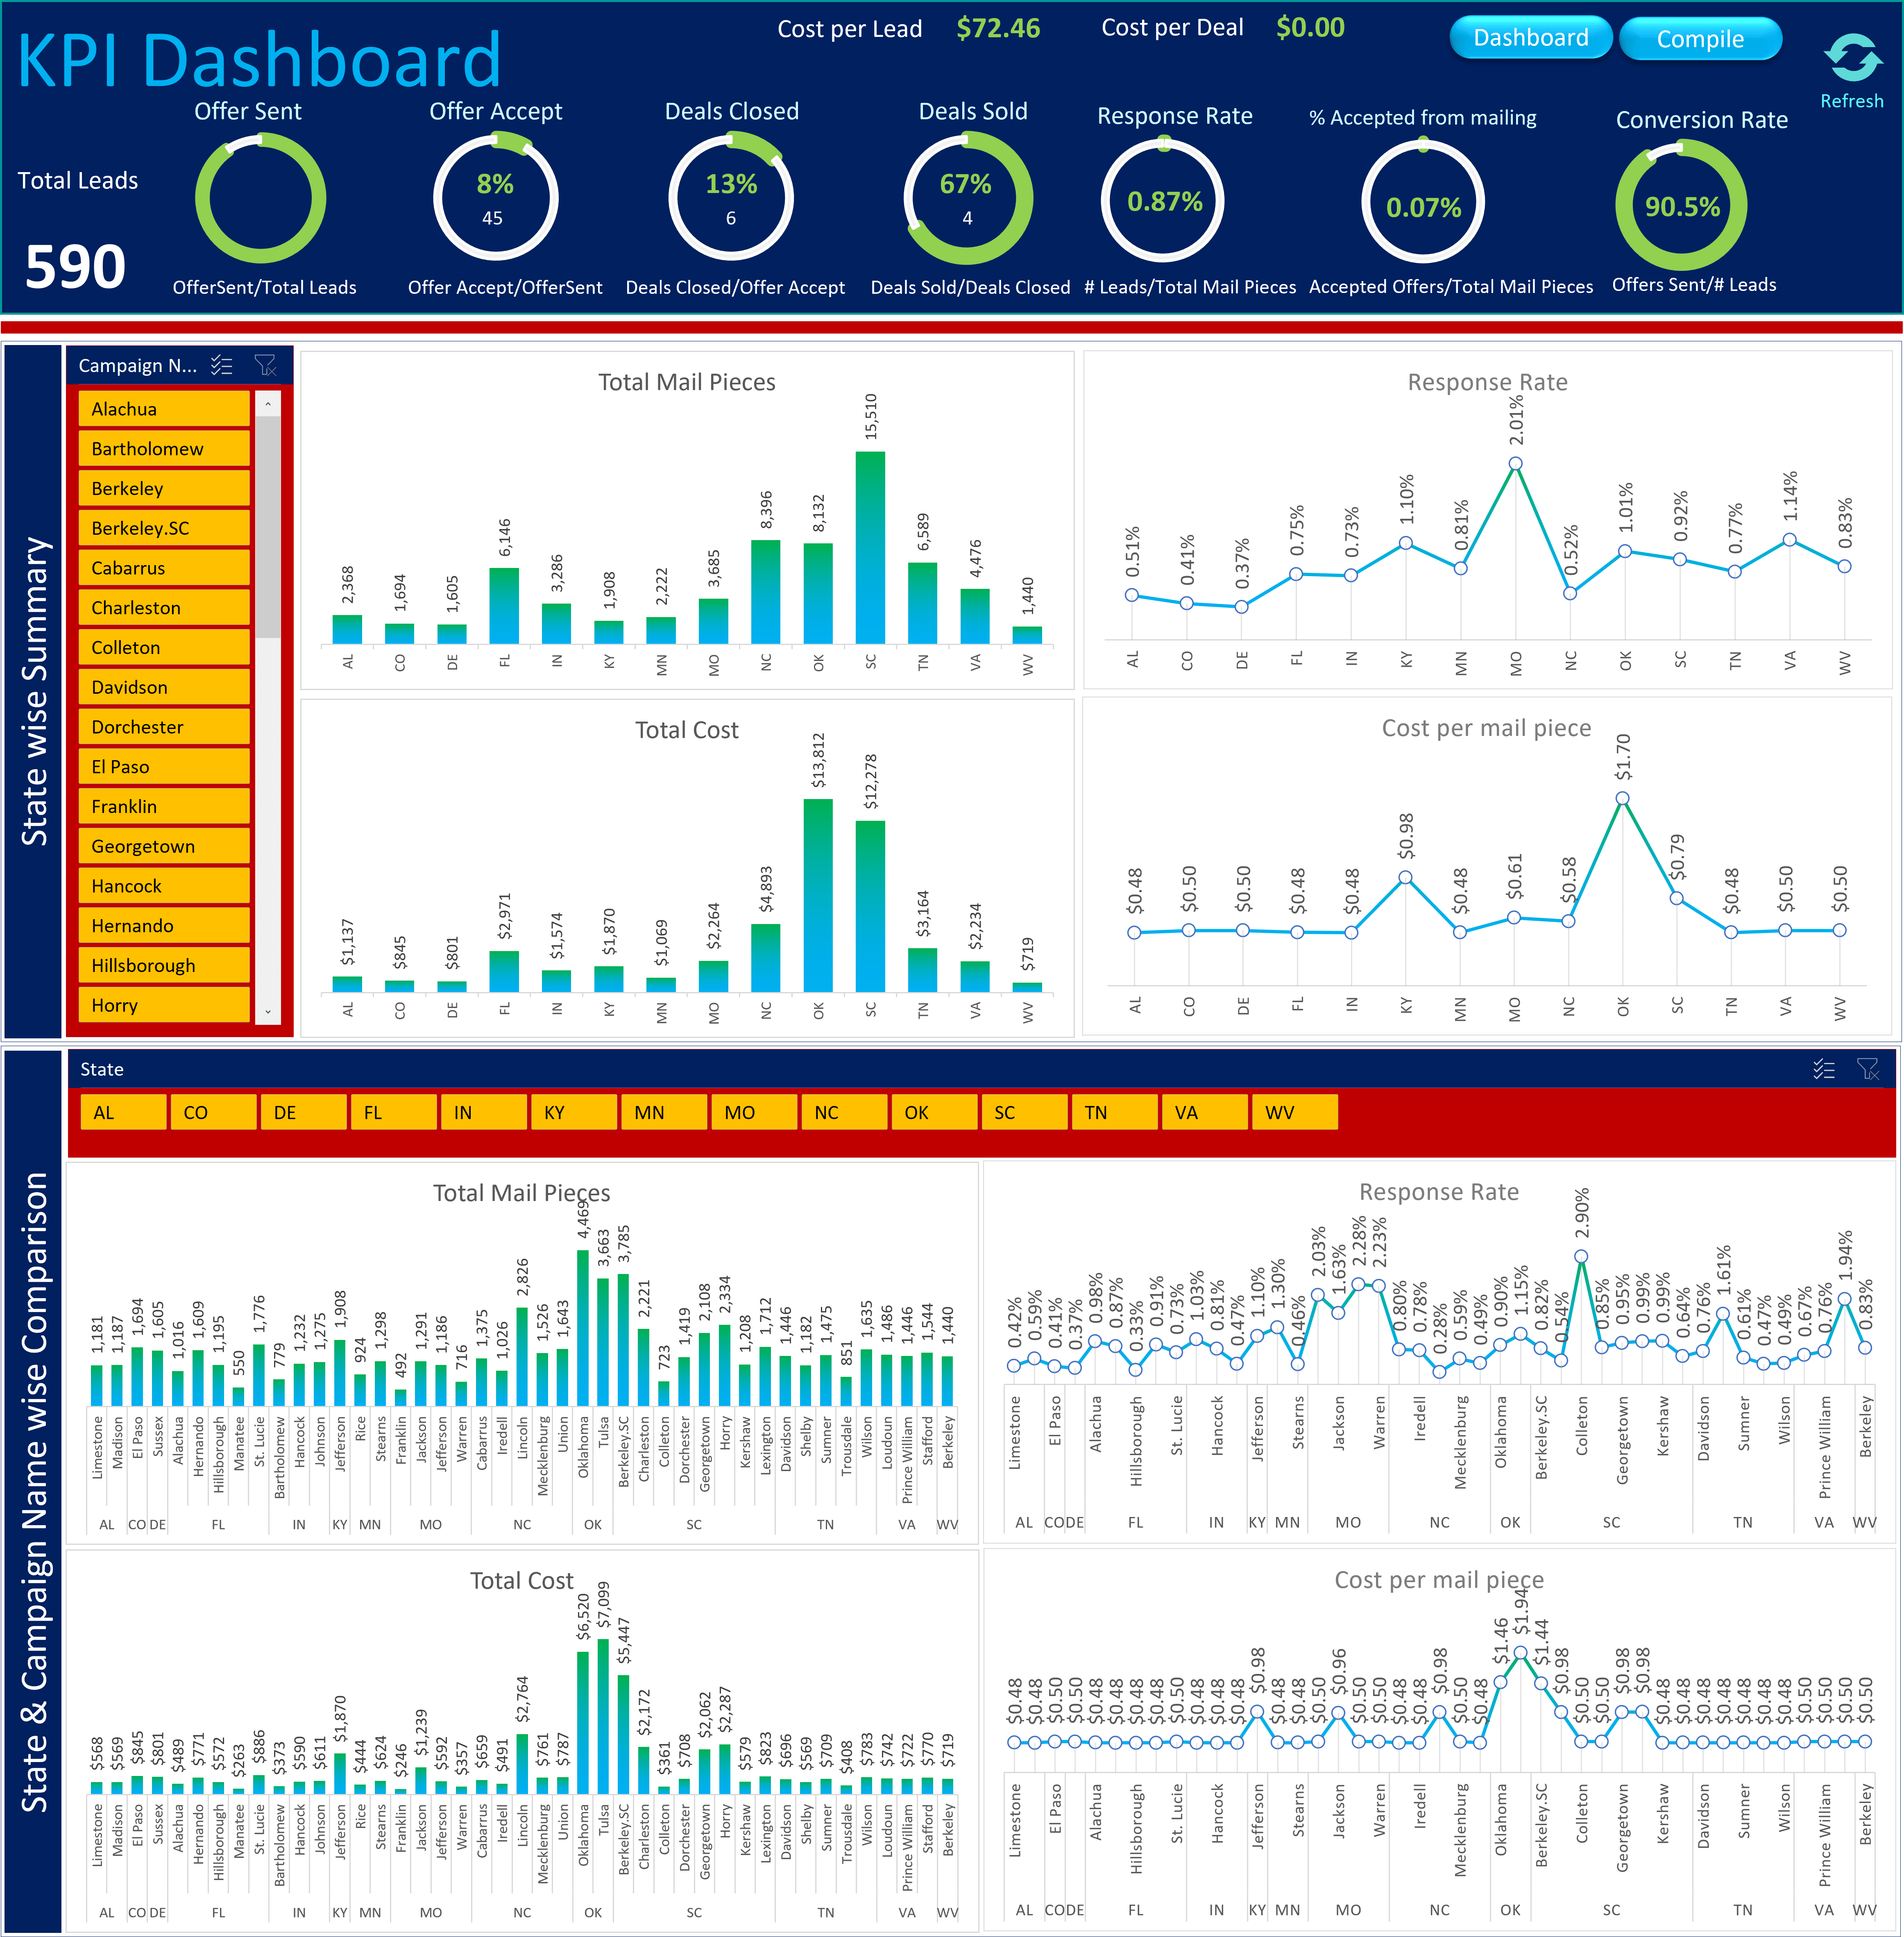
Task: Select Cabarrus campaign in slicer
Action: point(164,568)
